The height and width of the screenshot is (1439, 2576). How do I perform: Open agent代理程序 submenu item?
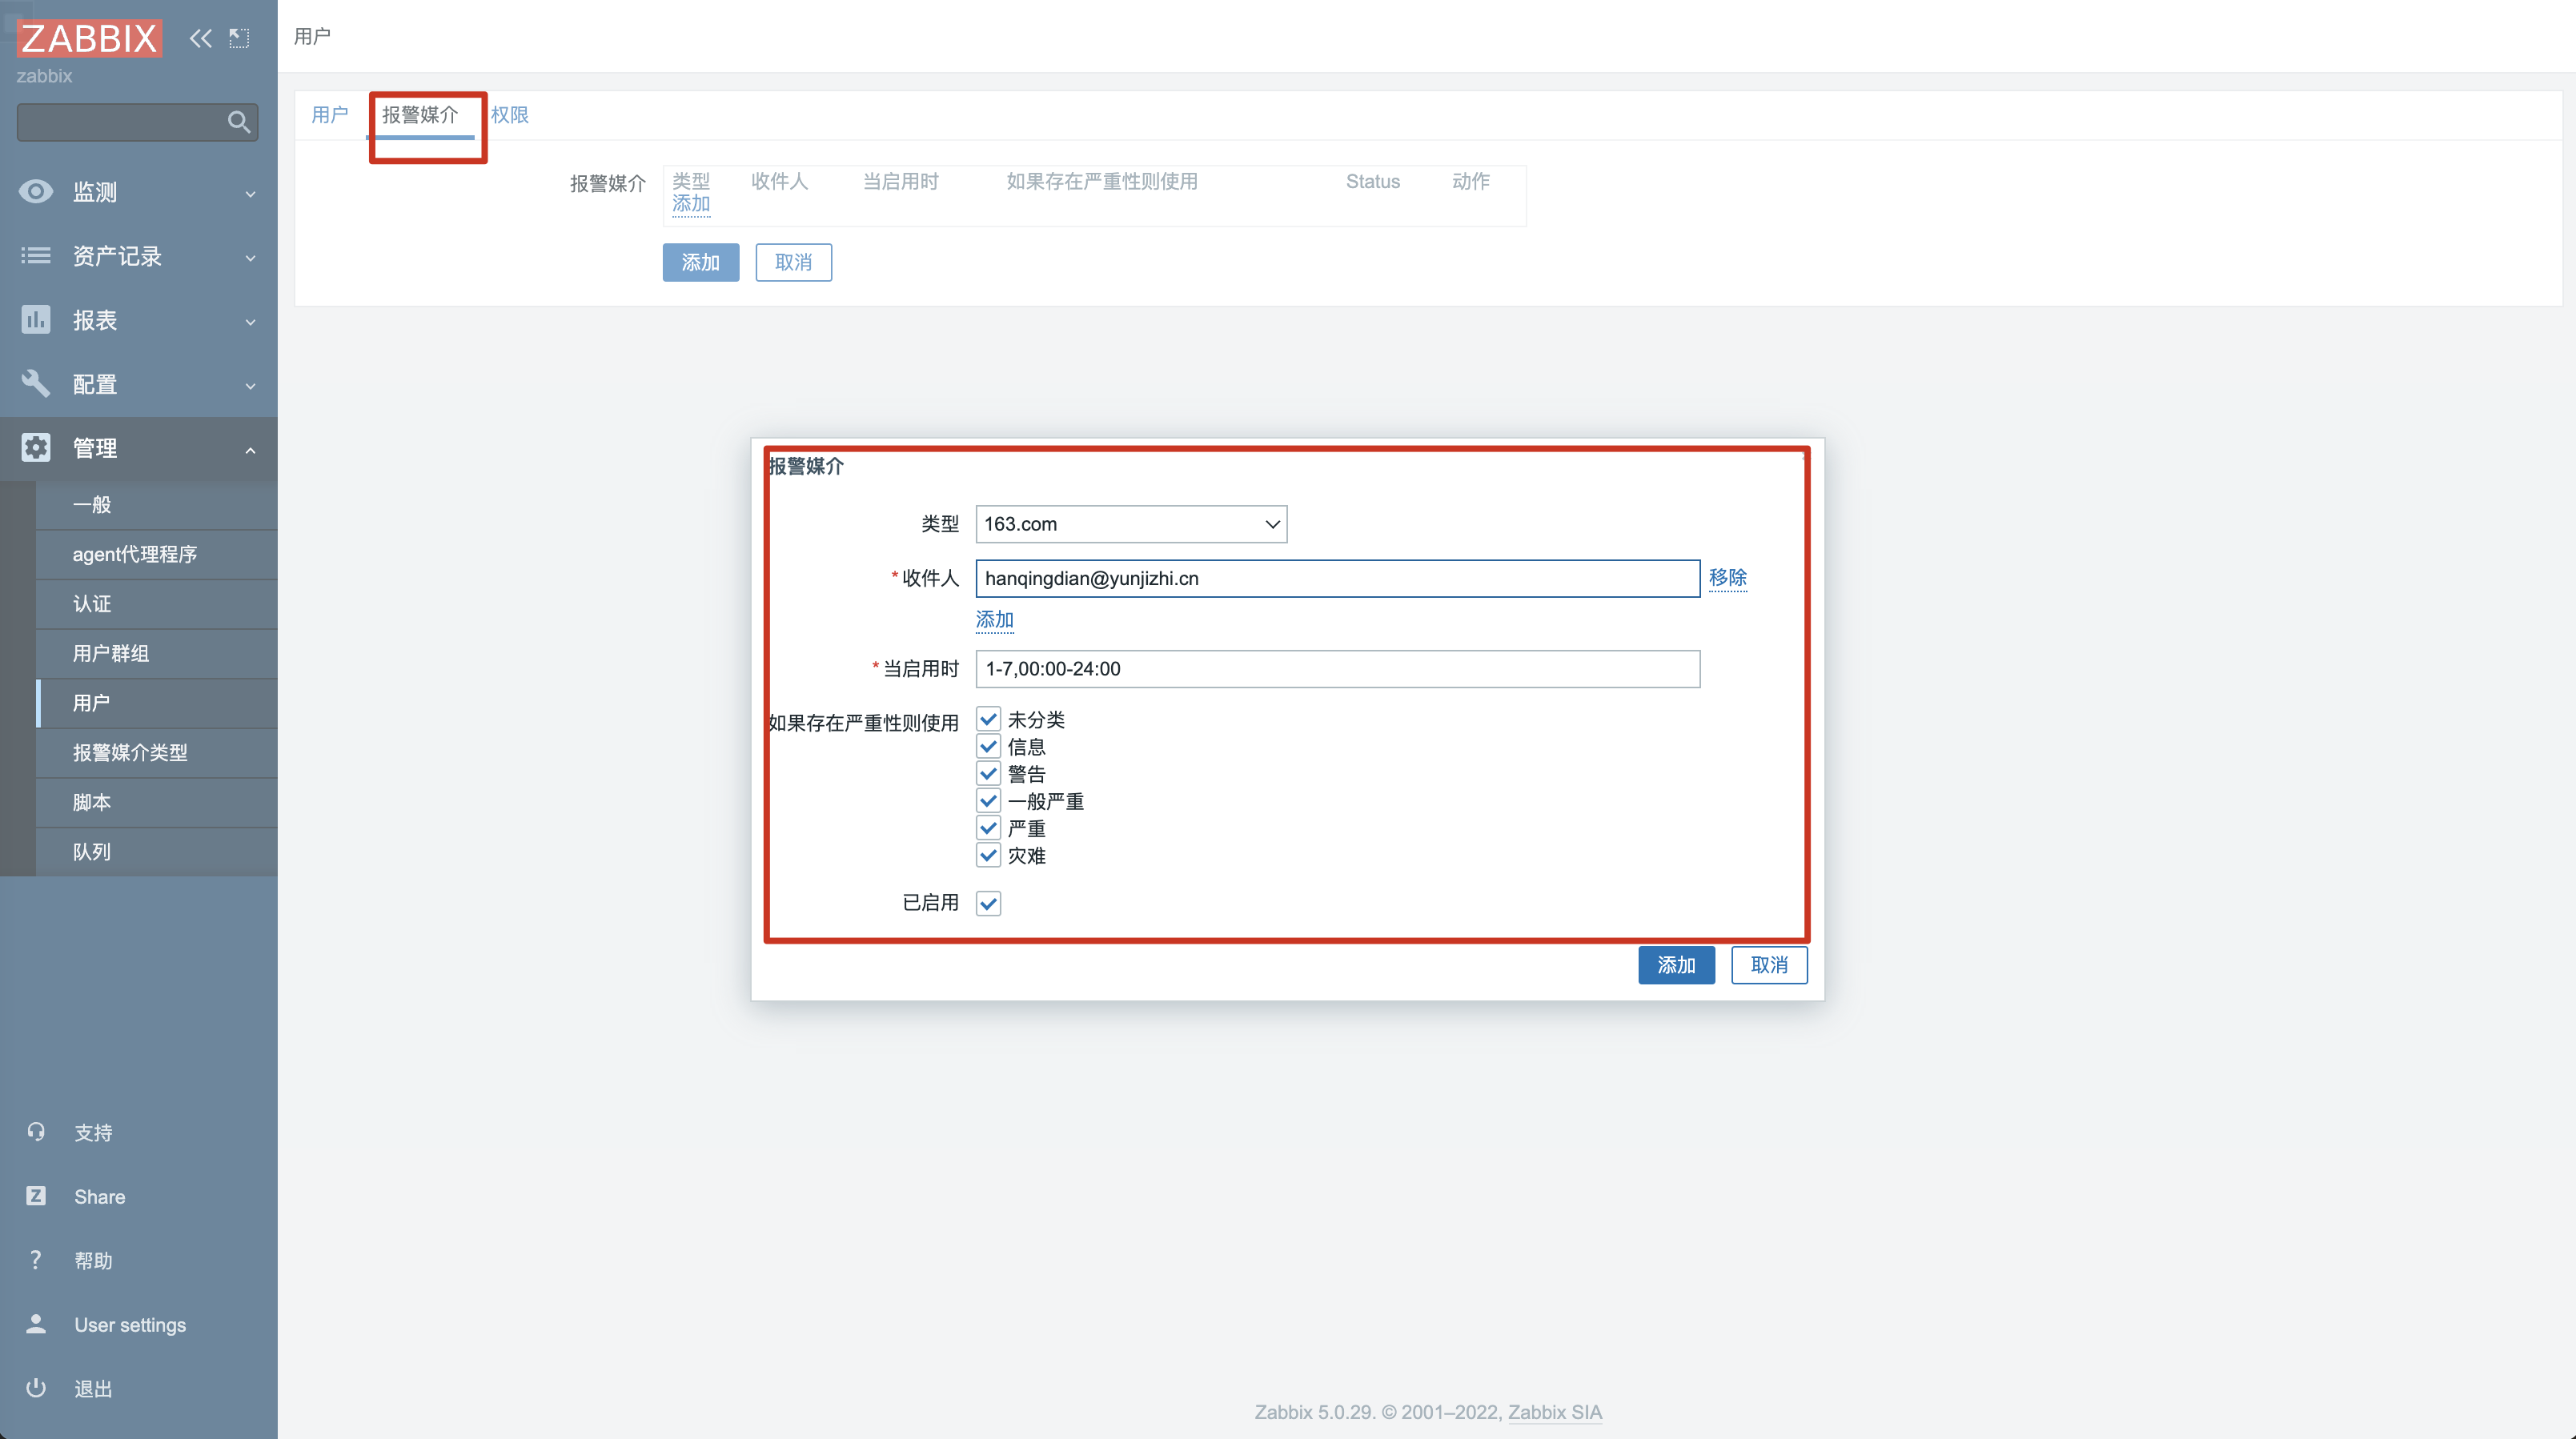click(x=157, y=554)
